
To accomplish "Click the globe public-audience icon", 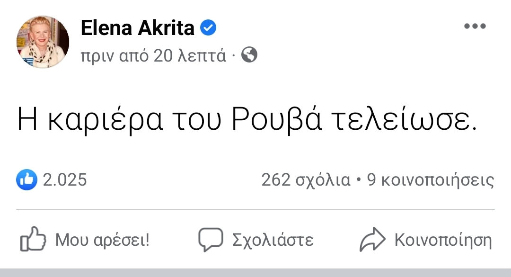I will [249, 55].
